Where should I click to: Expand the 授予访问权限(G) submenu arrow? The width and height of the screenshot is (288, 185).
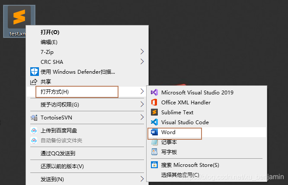142,104
